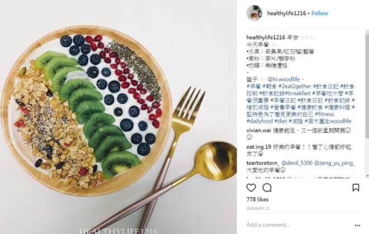This screenshot has width=369, height=234.
Task: Open the #2eat2gether hashtag
Action: pos(295,87)
